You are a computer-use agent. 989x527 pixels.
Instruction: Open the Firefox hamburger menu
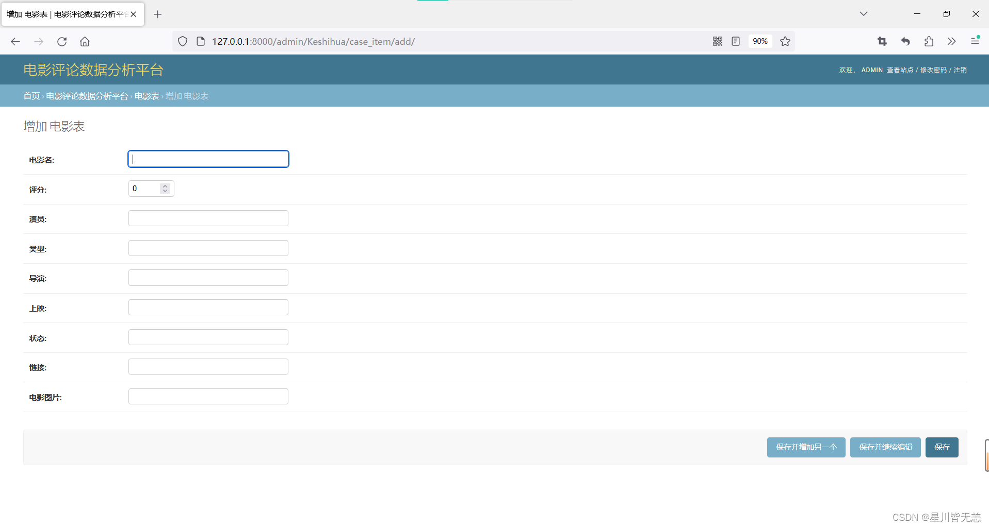975,41
